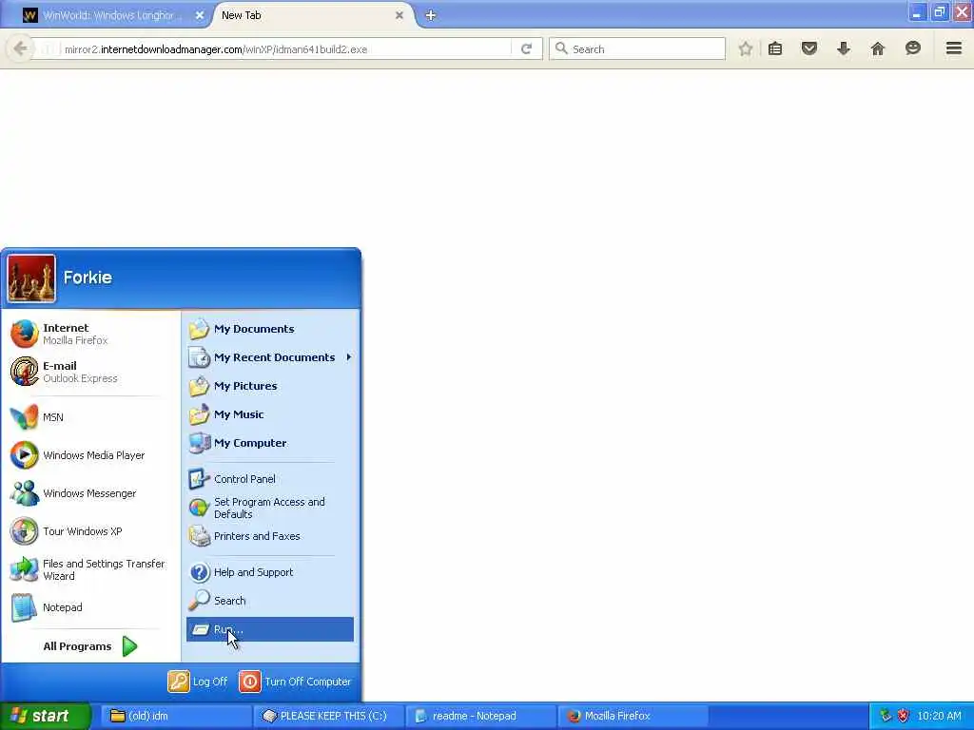974x730 pixels.
Task: Open the Firefox hamburger menu
Action: (x=954, y=48)
